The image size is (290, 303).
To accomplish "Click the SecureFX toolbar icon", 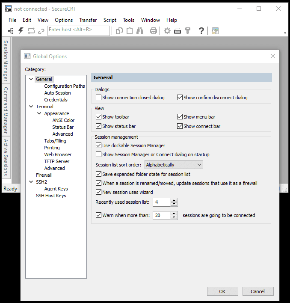I will pyautogui.click(x=215, y=31).
